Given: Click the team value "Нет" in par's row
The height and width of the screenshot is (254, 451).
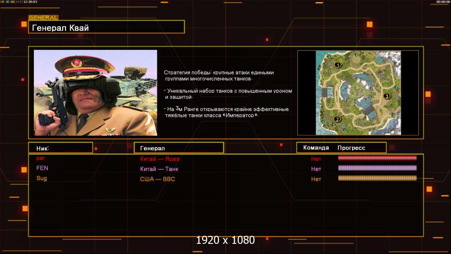Looking at the screenshot, I should [x=316, y=159].
